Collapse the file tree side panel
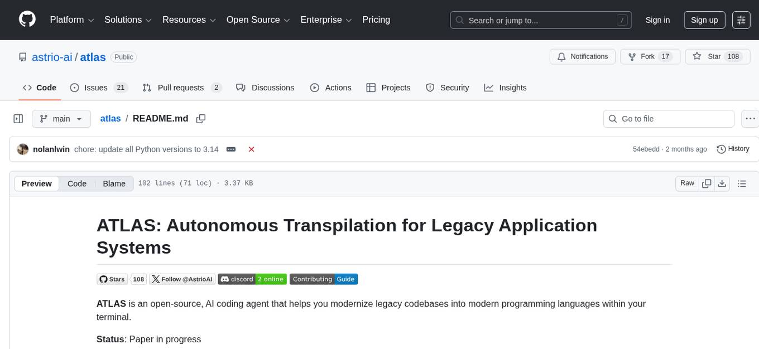The width and height of the screenshot is (759, 349). pyautogui.click(x=18, y=119)
